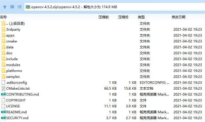Click the date cell of samples row
Viewport: 205px width, 122px height.
point(188,77)
